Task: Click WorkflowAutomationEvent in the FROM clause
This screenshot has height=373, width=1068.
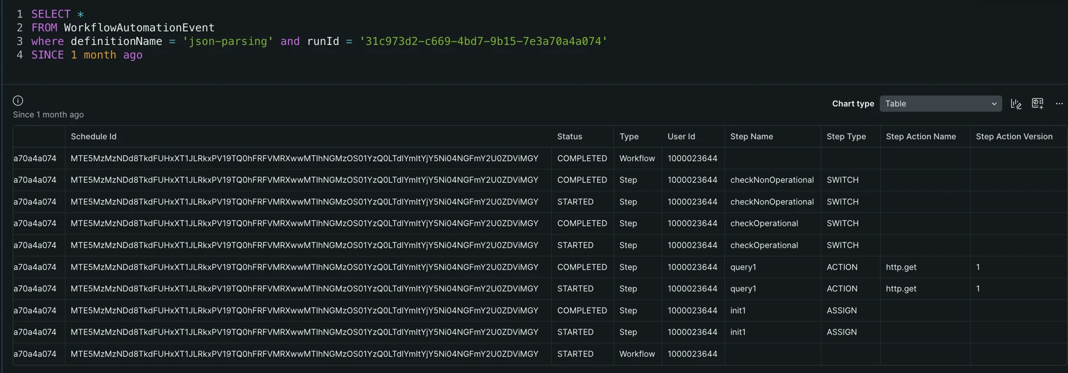Action: pyautogui.click(x=139, y=28)
